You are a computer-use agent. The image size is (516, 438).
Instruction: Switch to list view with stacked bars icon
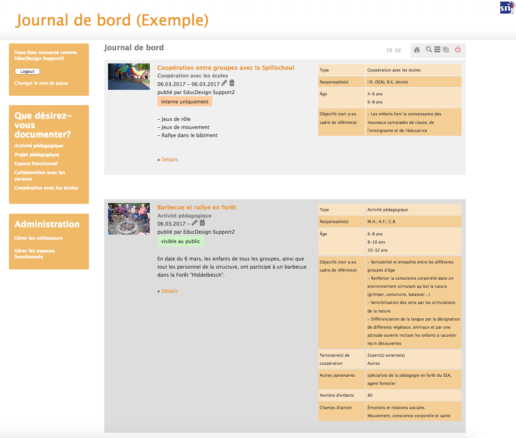437,50
